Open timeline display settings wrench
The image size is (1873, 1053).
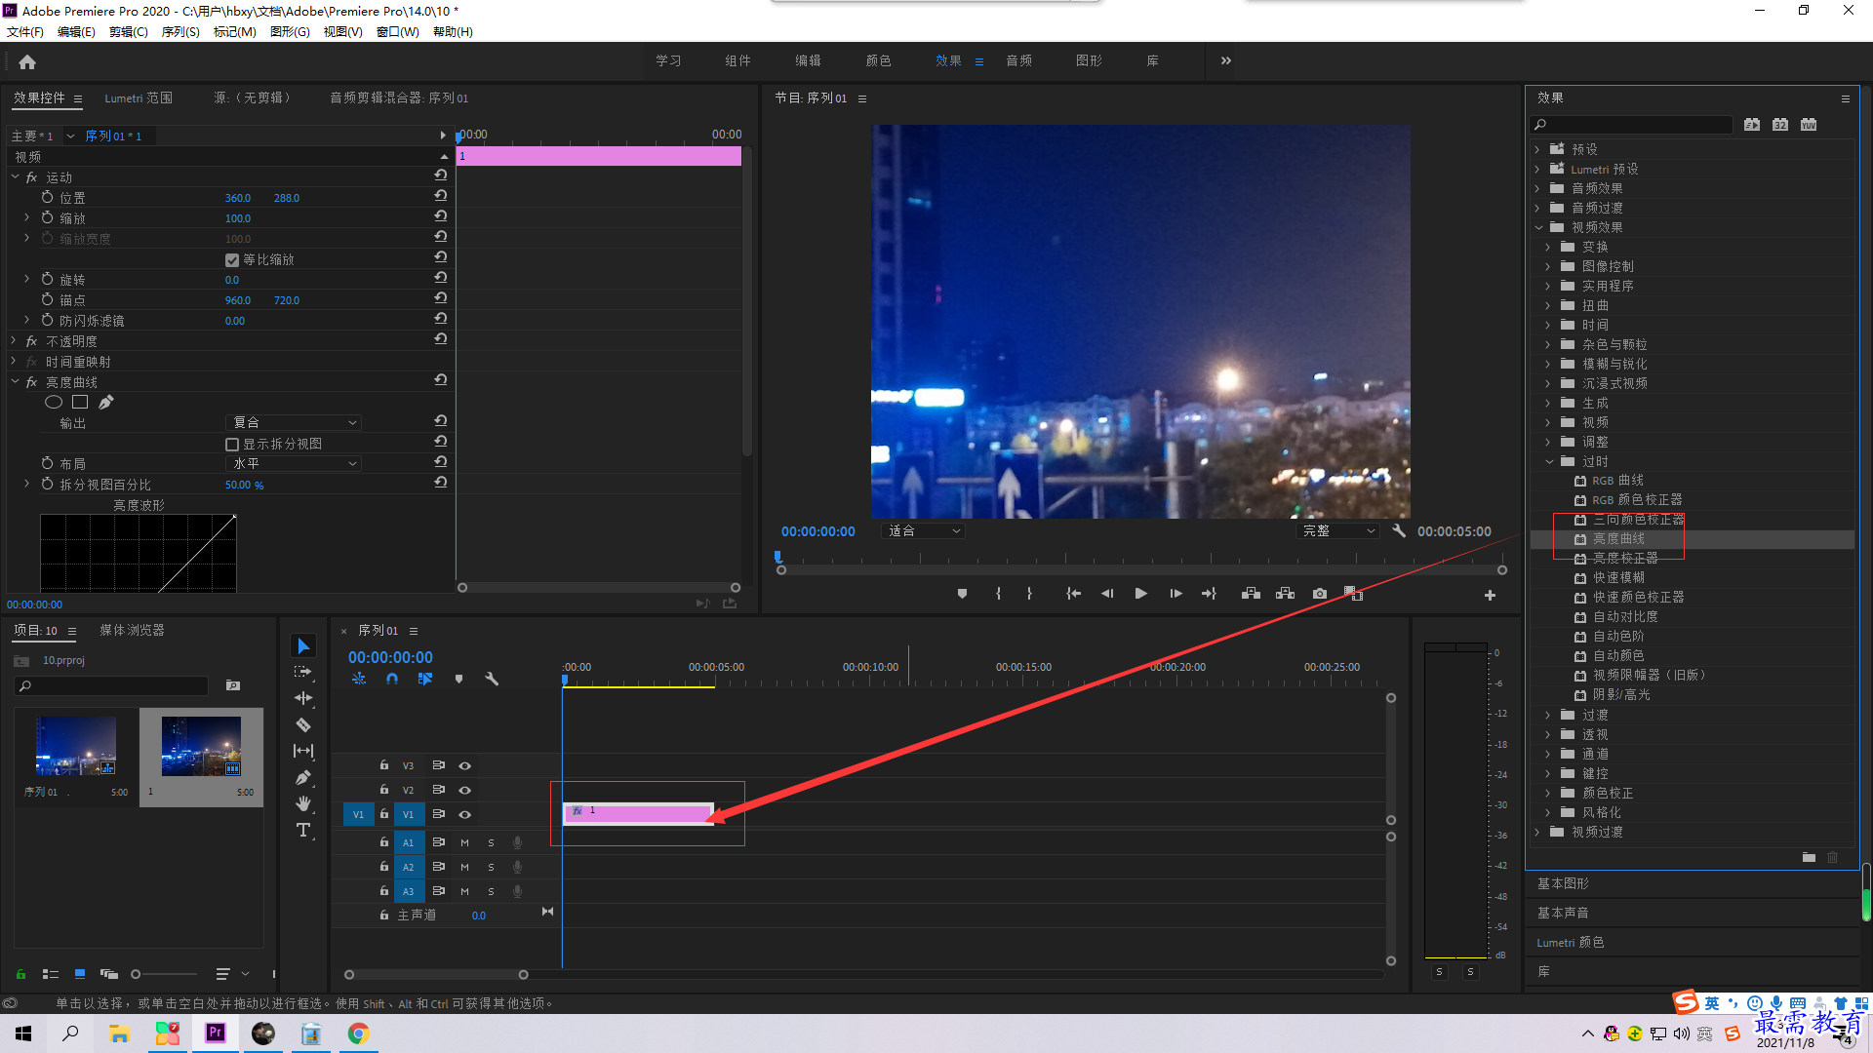pyautogui.click(x=492, y=679)
